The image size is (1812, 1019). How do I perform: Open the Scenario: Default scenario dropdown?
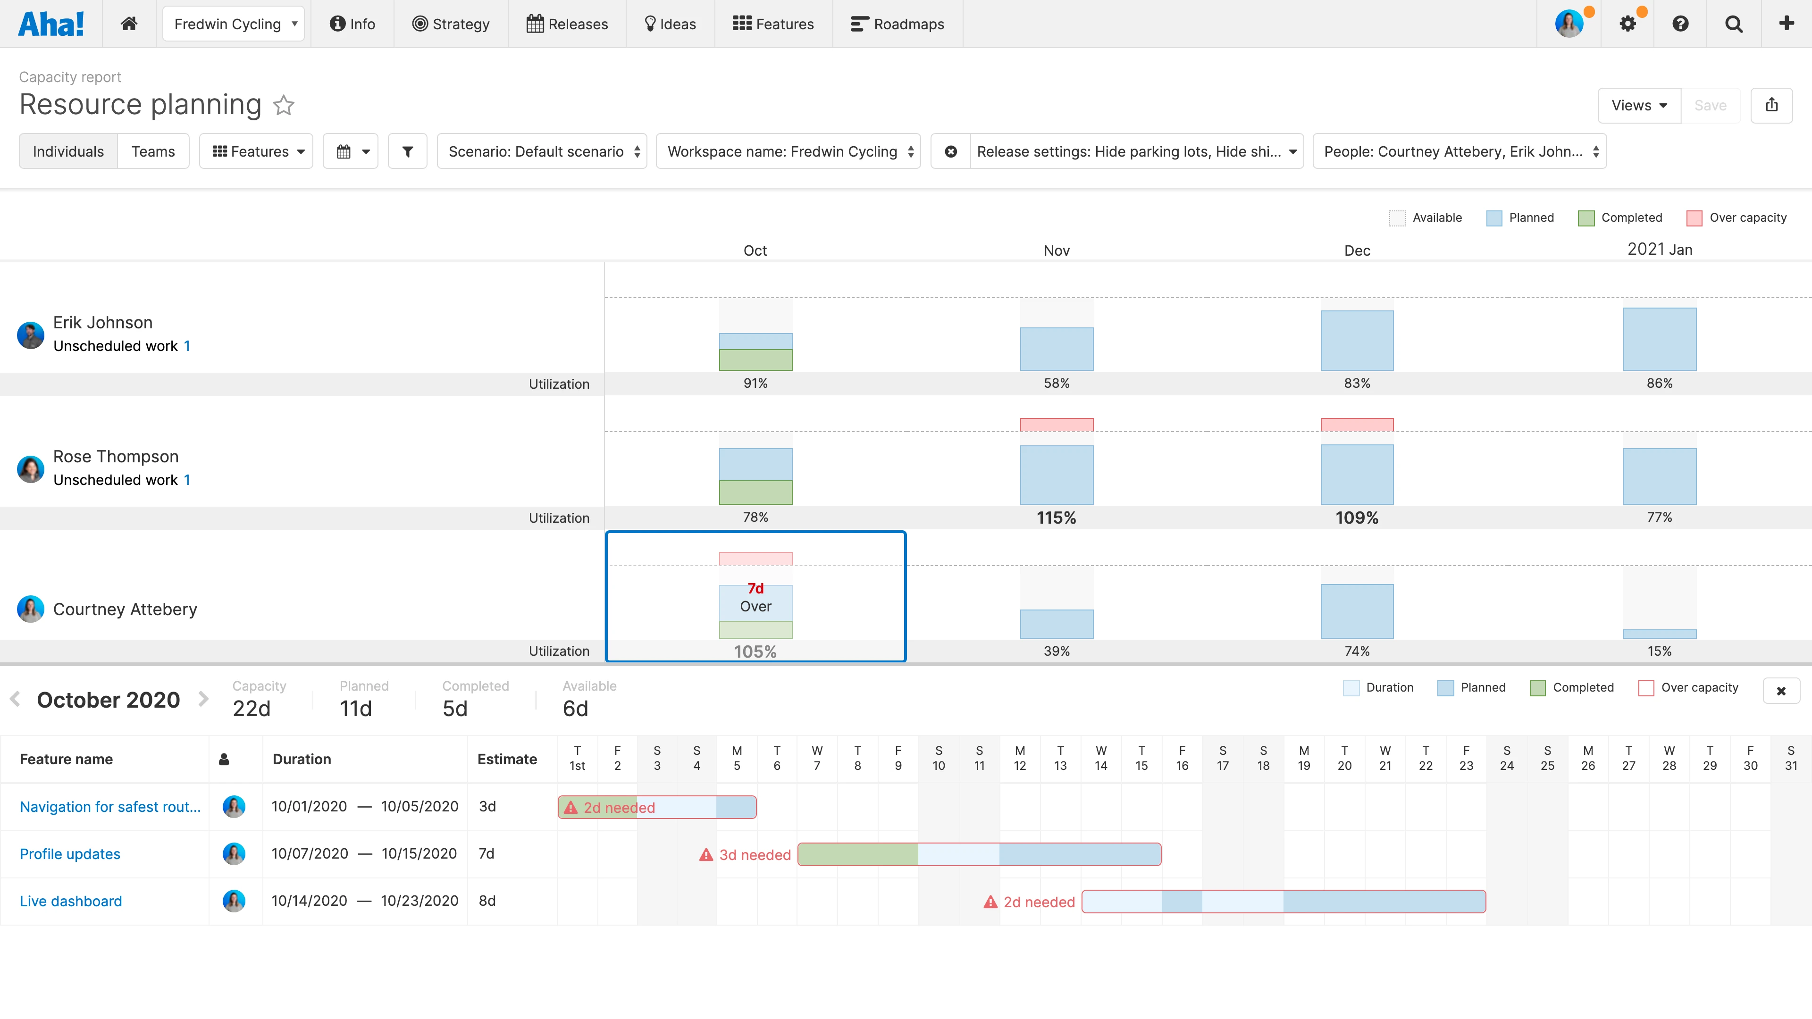click(x=542, y=151)
